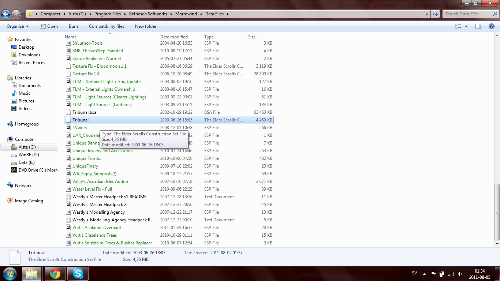Select DVD Drive (G:) Morrowind

[38, 170]
